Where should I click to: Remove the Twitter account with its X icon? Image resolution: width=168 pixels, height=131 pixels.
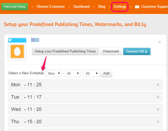pyautogui.click(x=159, y=42)
